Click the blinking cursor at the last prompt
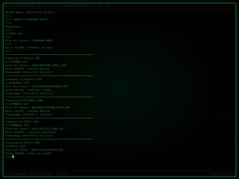The width and height of the screenshot is (239, 179). (x=13, y=156)
